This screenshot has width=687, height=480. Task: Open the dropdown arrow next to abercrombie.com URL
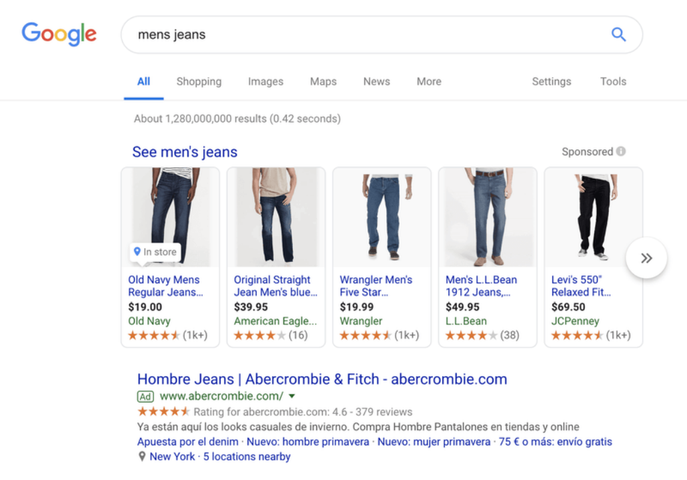point(292,396)
